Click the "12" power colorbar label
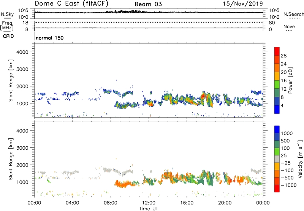 [283, 89]
